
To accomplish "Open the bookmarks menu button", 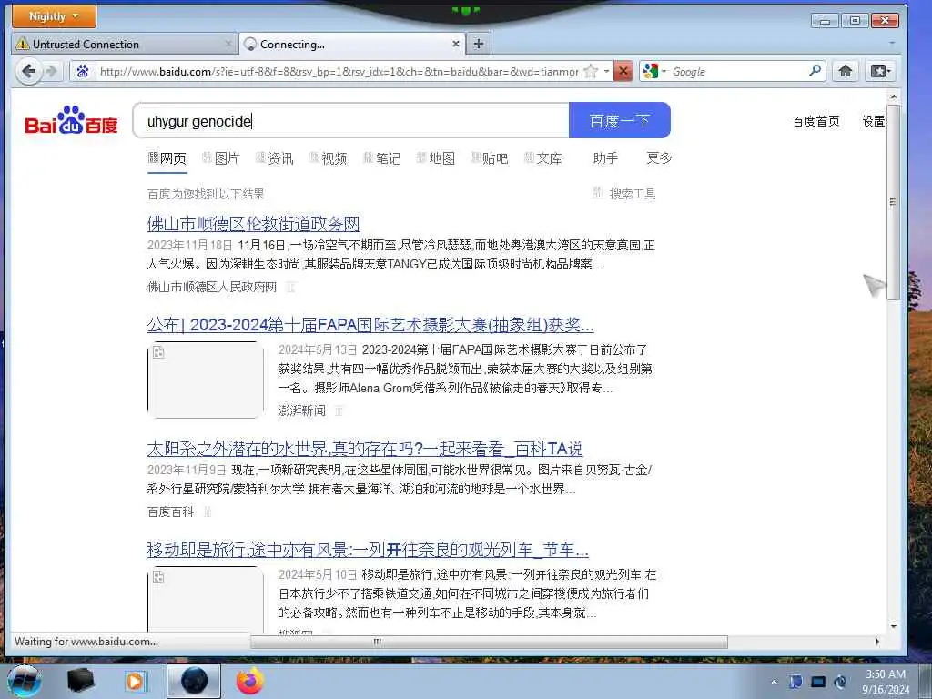I will click(880, 71).
